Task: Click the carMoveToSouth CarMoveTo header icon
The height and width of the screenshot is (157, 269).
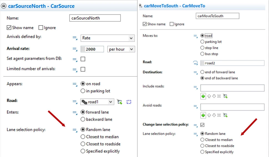Action: click(140, 6)
